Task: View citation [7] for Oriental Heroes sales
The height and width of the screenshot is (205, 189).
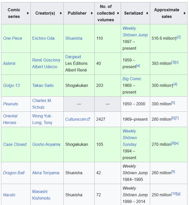Action: [x=177, y=118]
